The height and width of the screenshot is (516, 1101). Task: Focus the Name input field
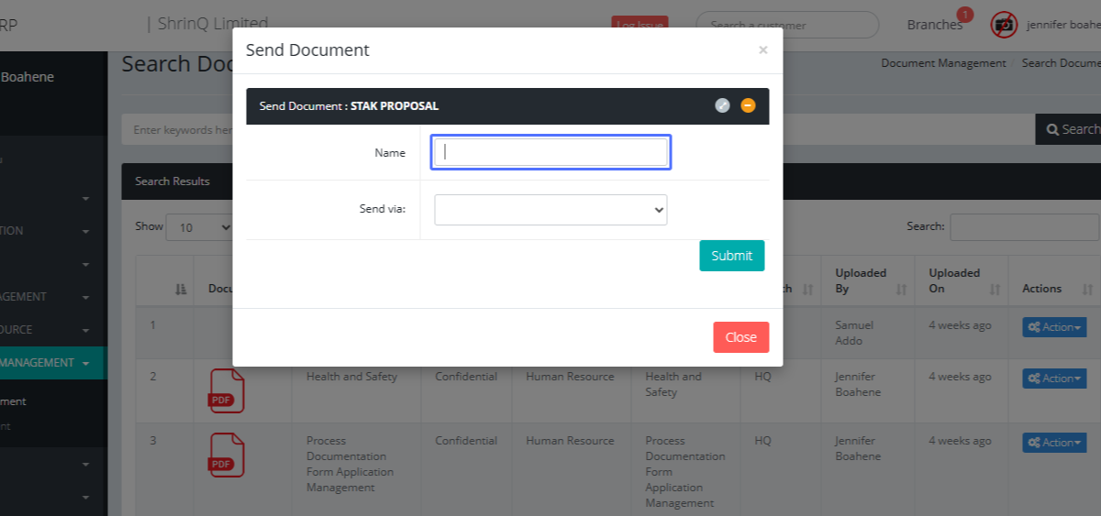[550, 152]
